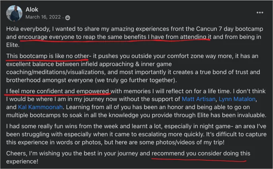Click the sentence starting 'I had some really fun wins'

point(136,130)
